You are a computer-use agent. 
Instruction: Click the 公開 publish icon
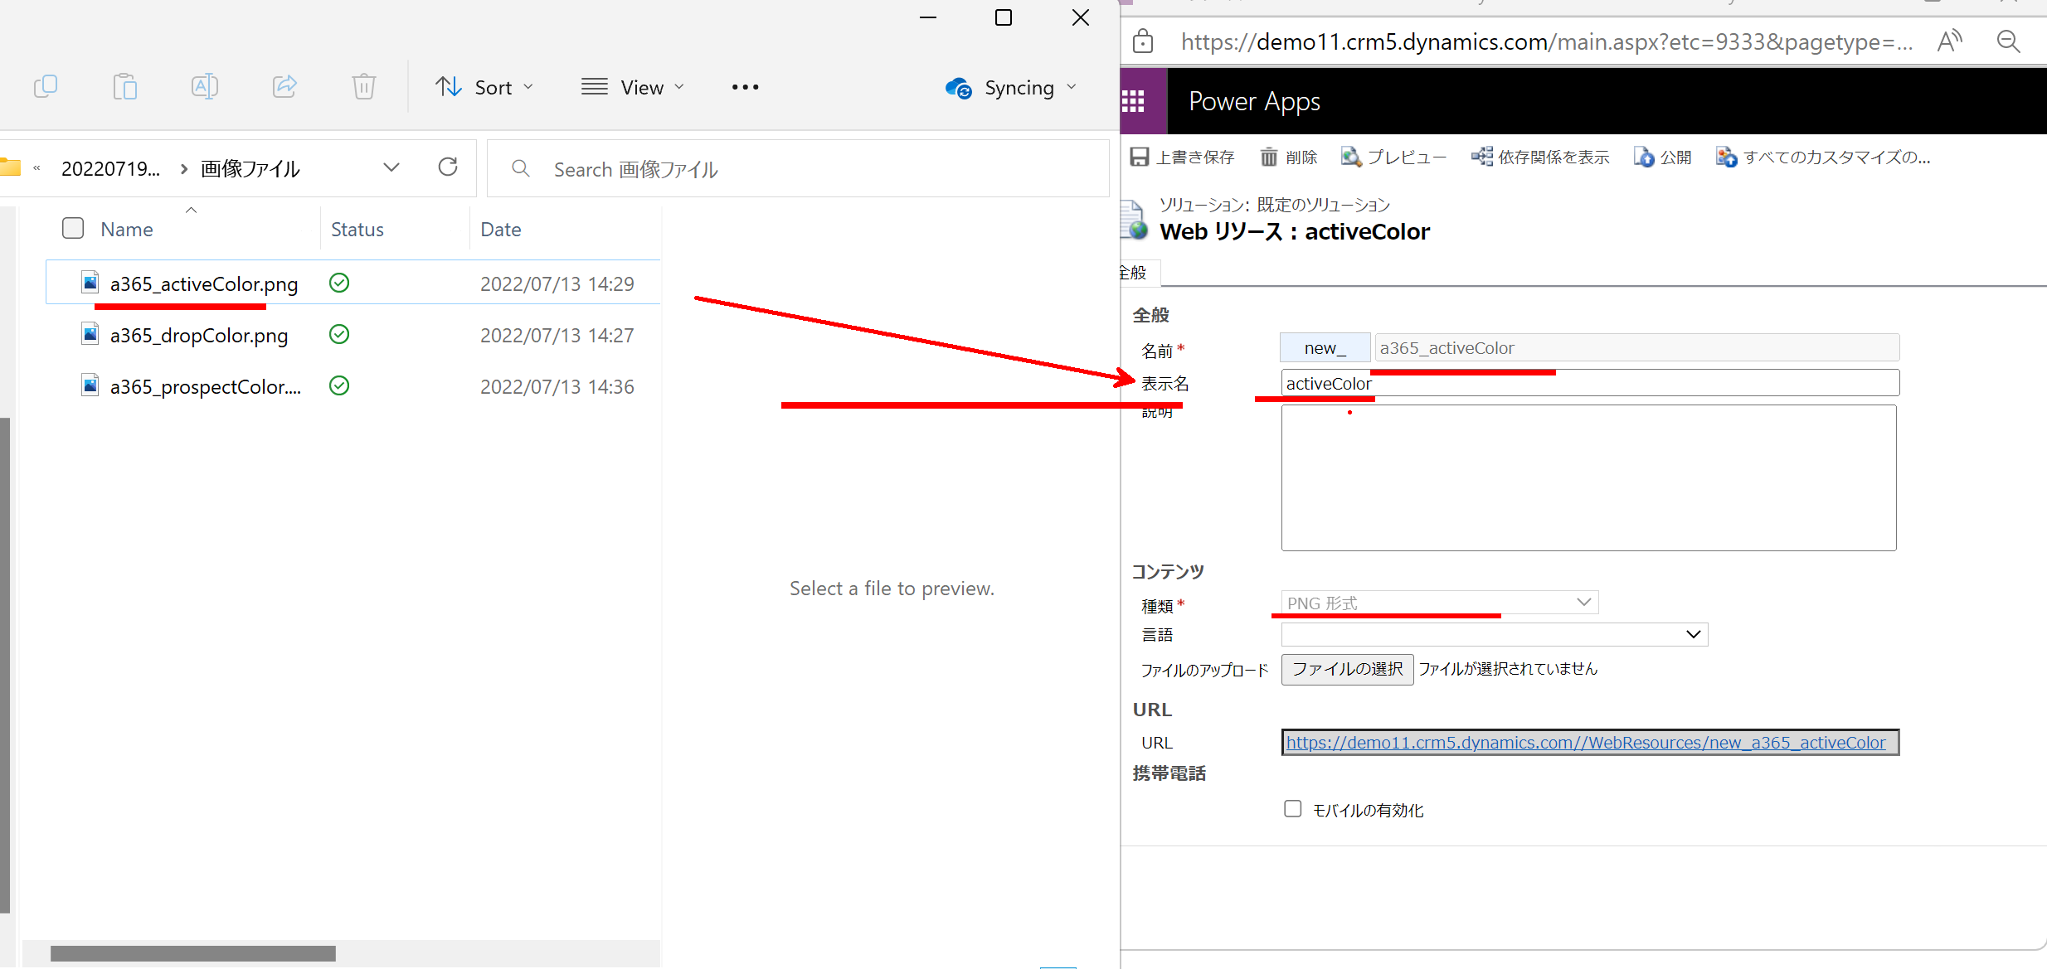point(1644,157)
